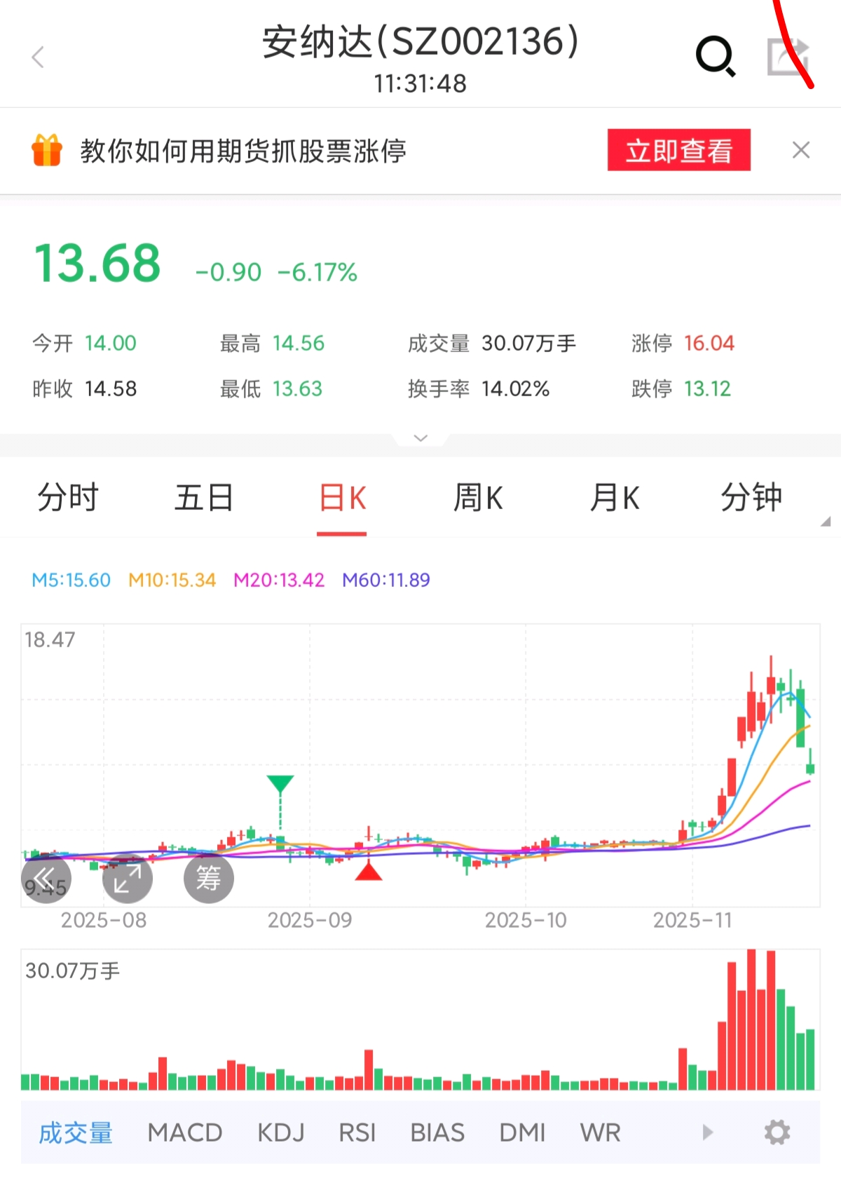Dismiss the futures promotion banner
The height and width of the screenshot is (1190, 841).
801,150
